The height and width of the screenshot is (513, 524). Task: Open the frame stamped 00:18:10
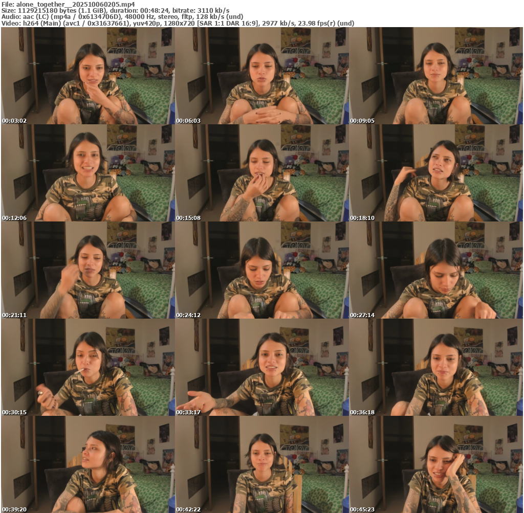tap(436, 173)
